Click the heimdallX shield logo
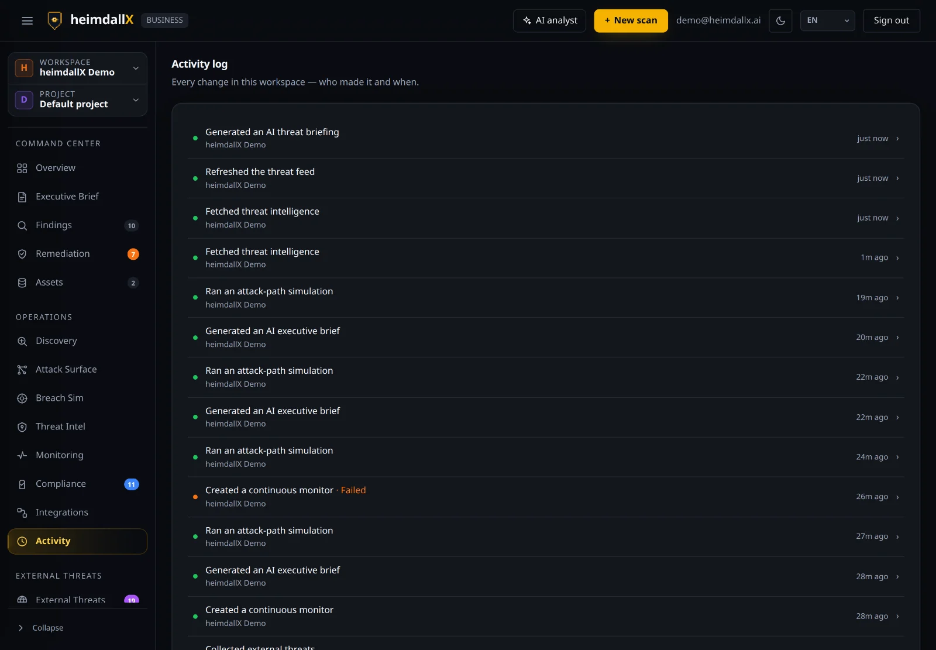 tap(54, 20)
